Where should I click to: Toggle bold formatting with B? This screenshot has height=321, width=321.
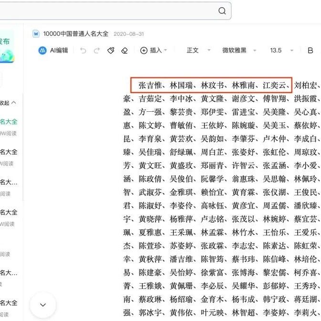tap(310, 51)
